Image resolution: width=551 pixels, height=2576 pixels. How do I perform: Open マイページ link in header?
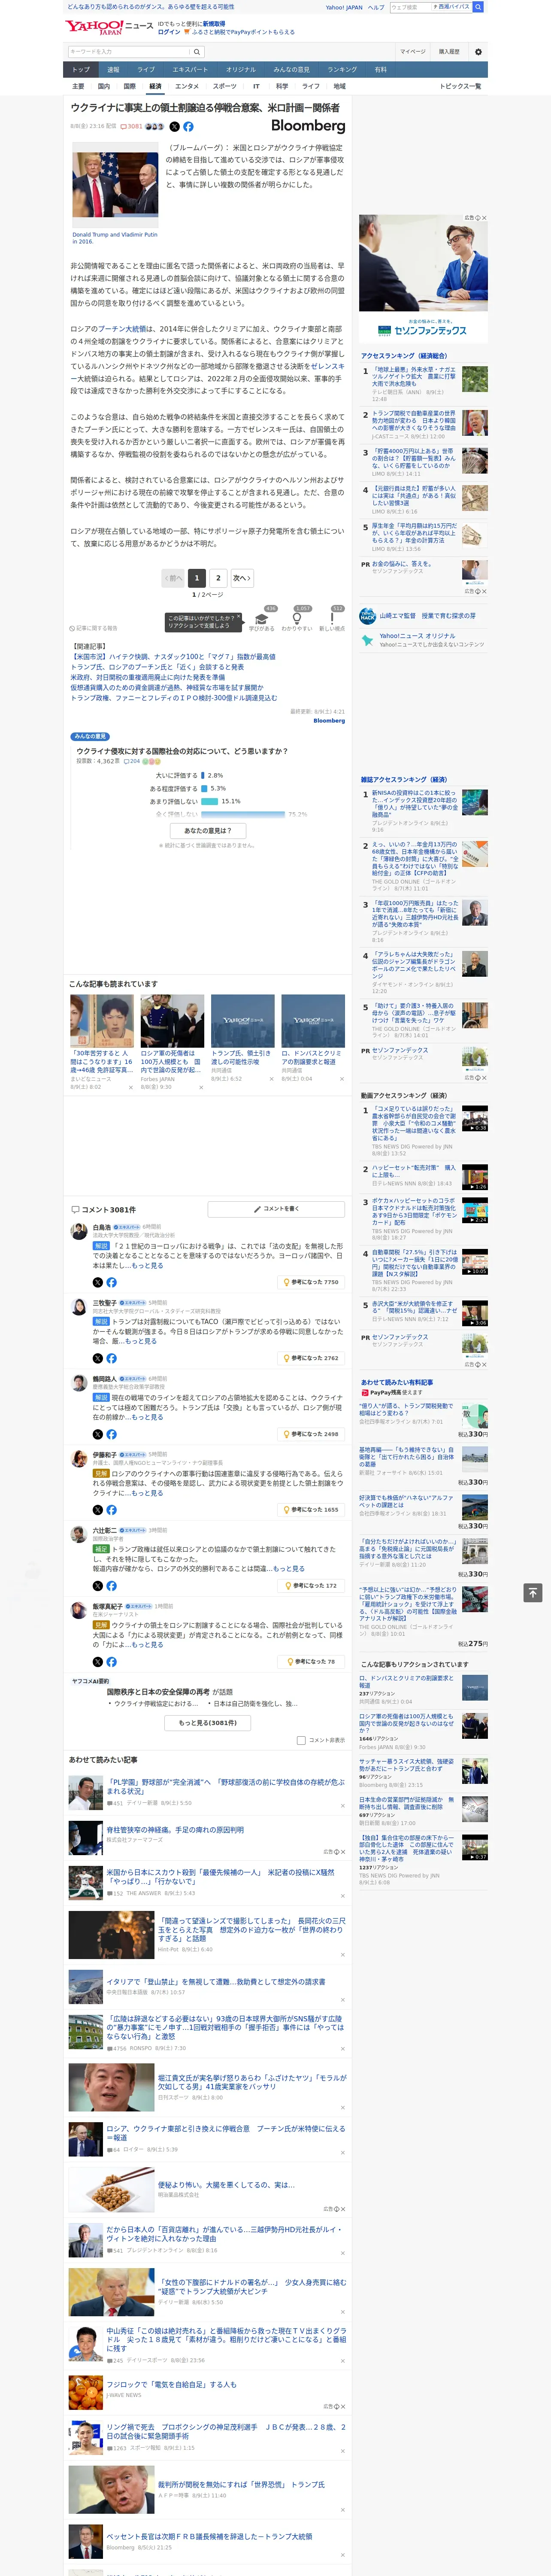[x=413, y=52]
